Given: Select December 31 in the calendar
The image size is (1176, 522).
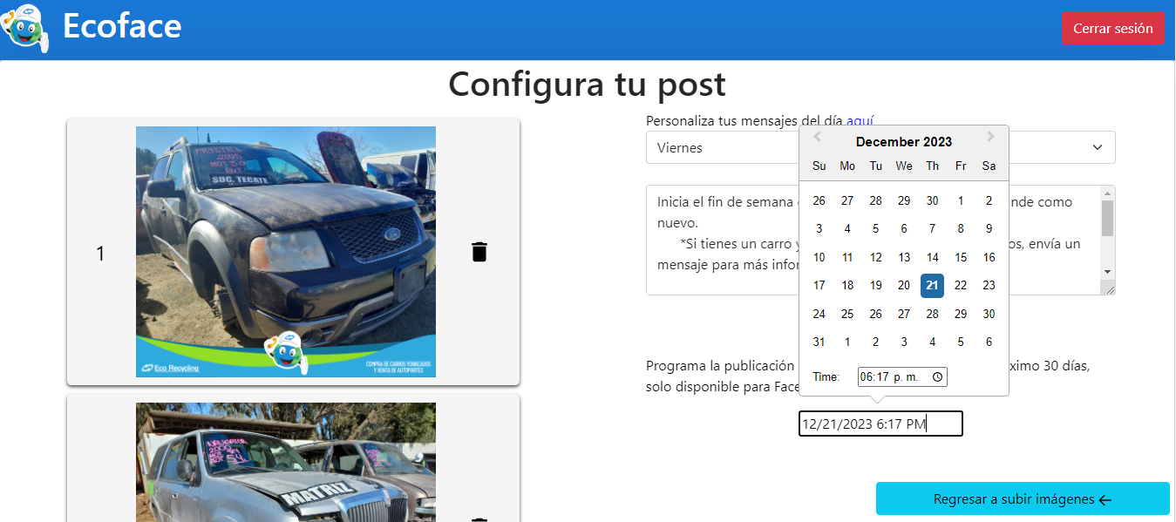Looking at the screenshot, I should click(x=819, y=342).
